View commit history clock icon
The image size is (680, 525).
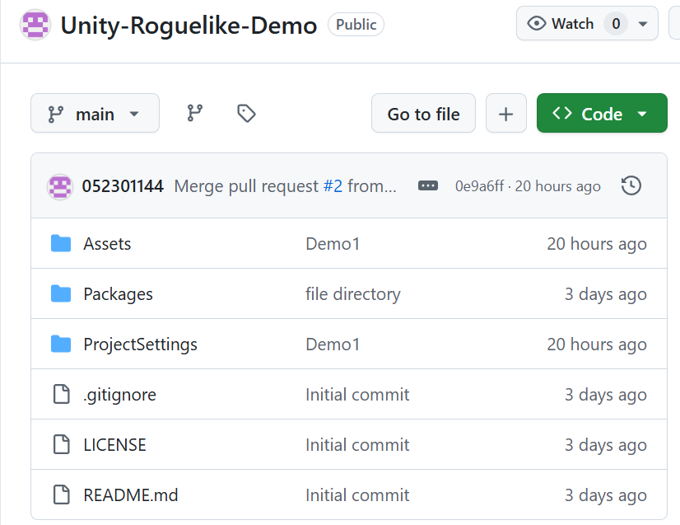coord(631,186)
